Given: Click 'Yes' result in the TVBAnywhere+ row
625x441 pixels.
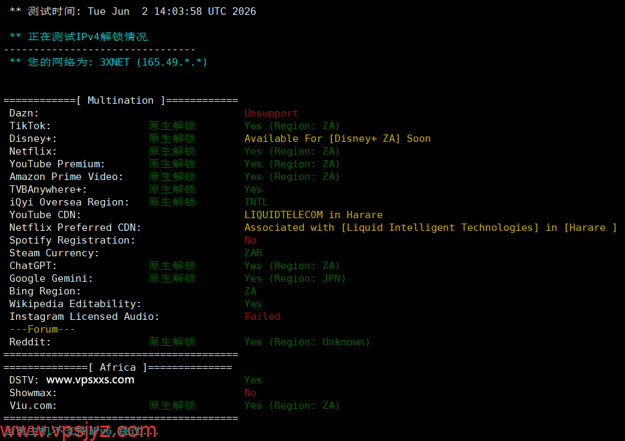Looking at the screenshot, I should [x=253, y=189].
